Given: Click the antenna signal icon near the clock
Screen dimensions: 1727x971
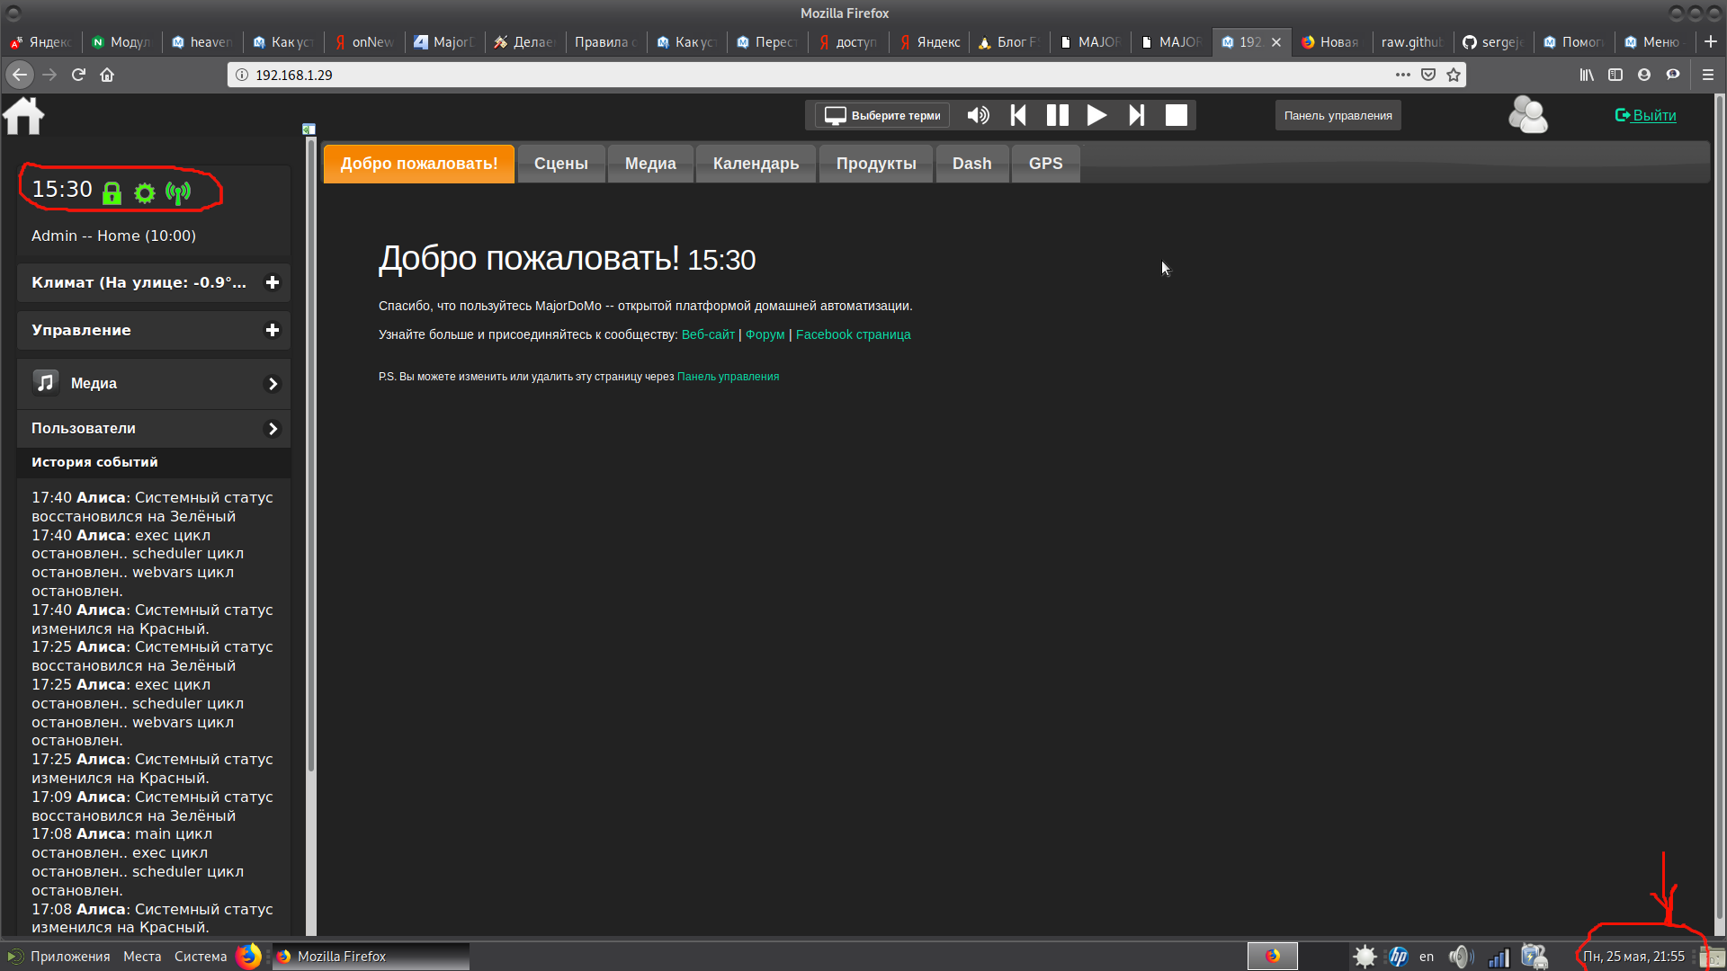Looking at the screenshot, I should [x=179, y=192].
